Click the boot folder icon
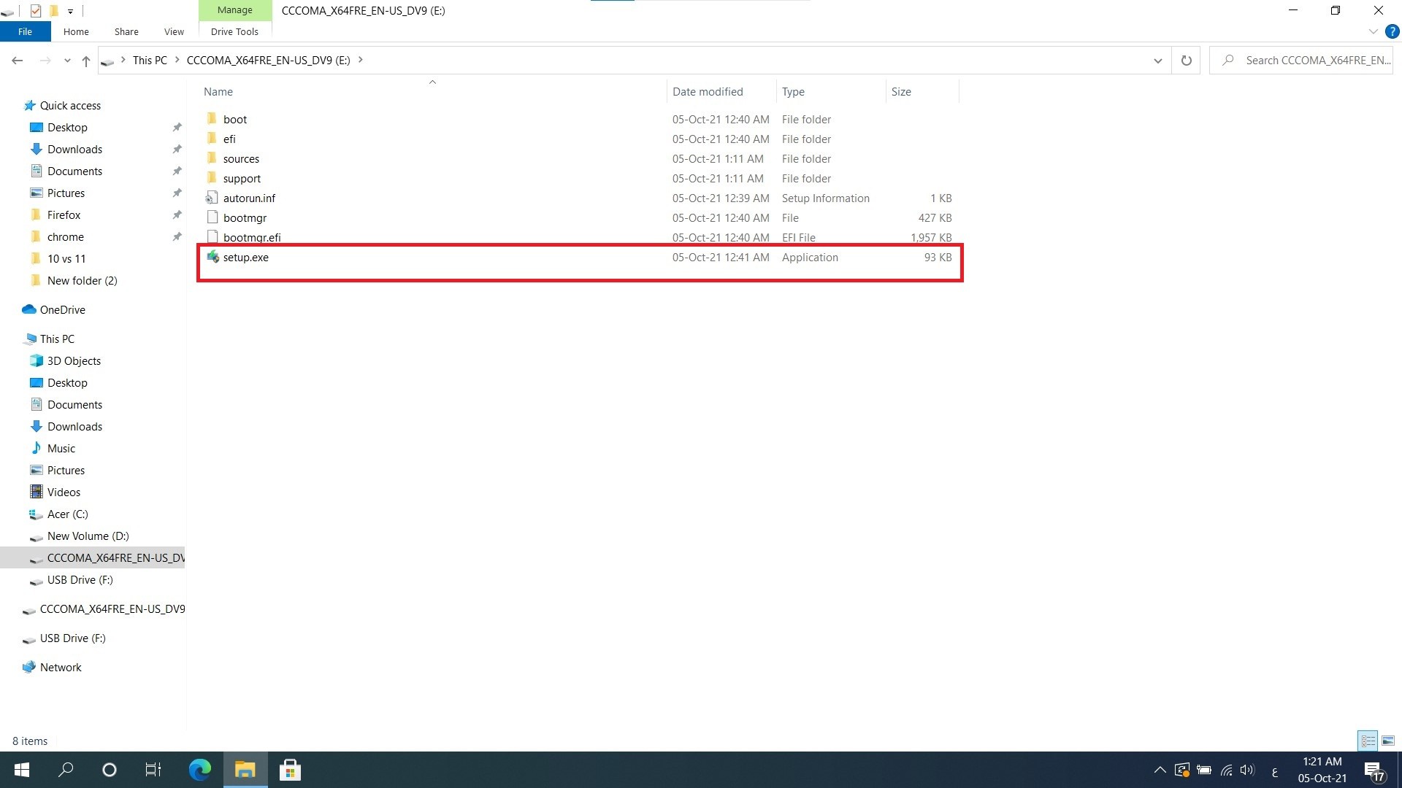The height and width of the screenshot is (788, 1402). tap(212, 119)
